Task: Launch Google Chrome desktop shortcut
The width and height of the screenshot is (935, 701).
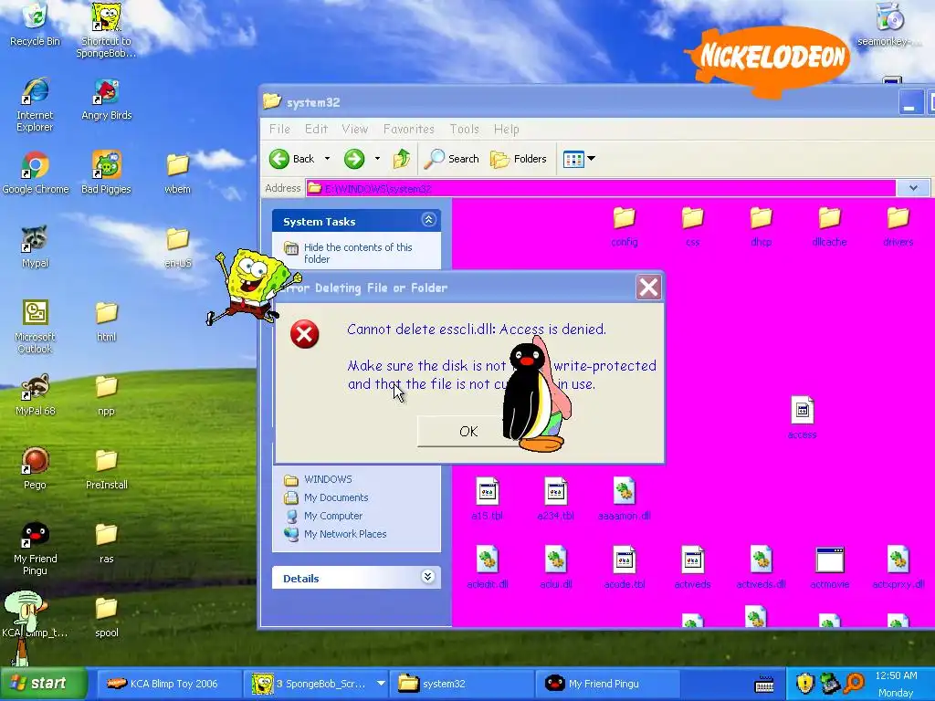Action: pyautogui.click(x=36, y=173)
